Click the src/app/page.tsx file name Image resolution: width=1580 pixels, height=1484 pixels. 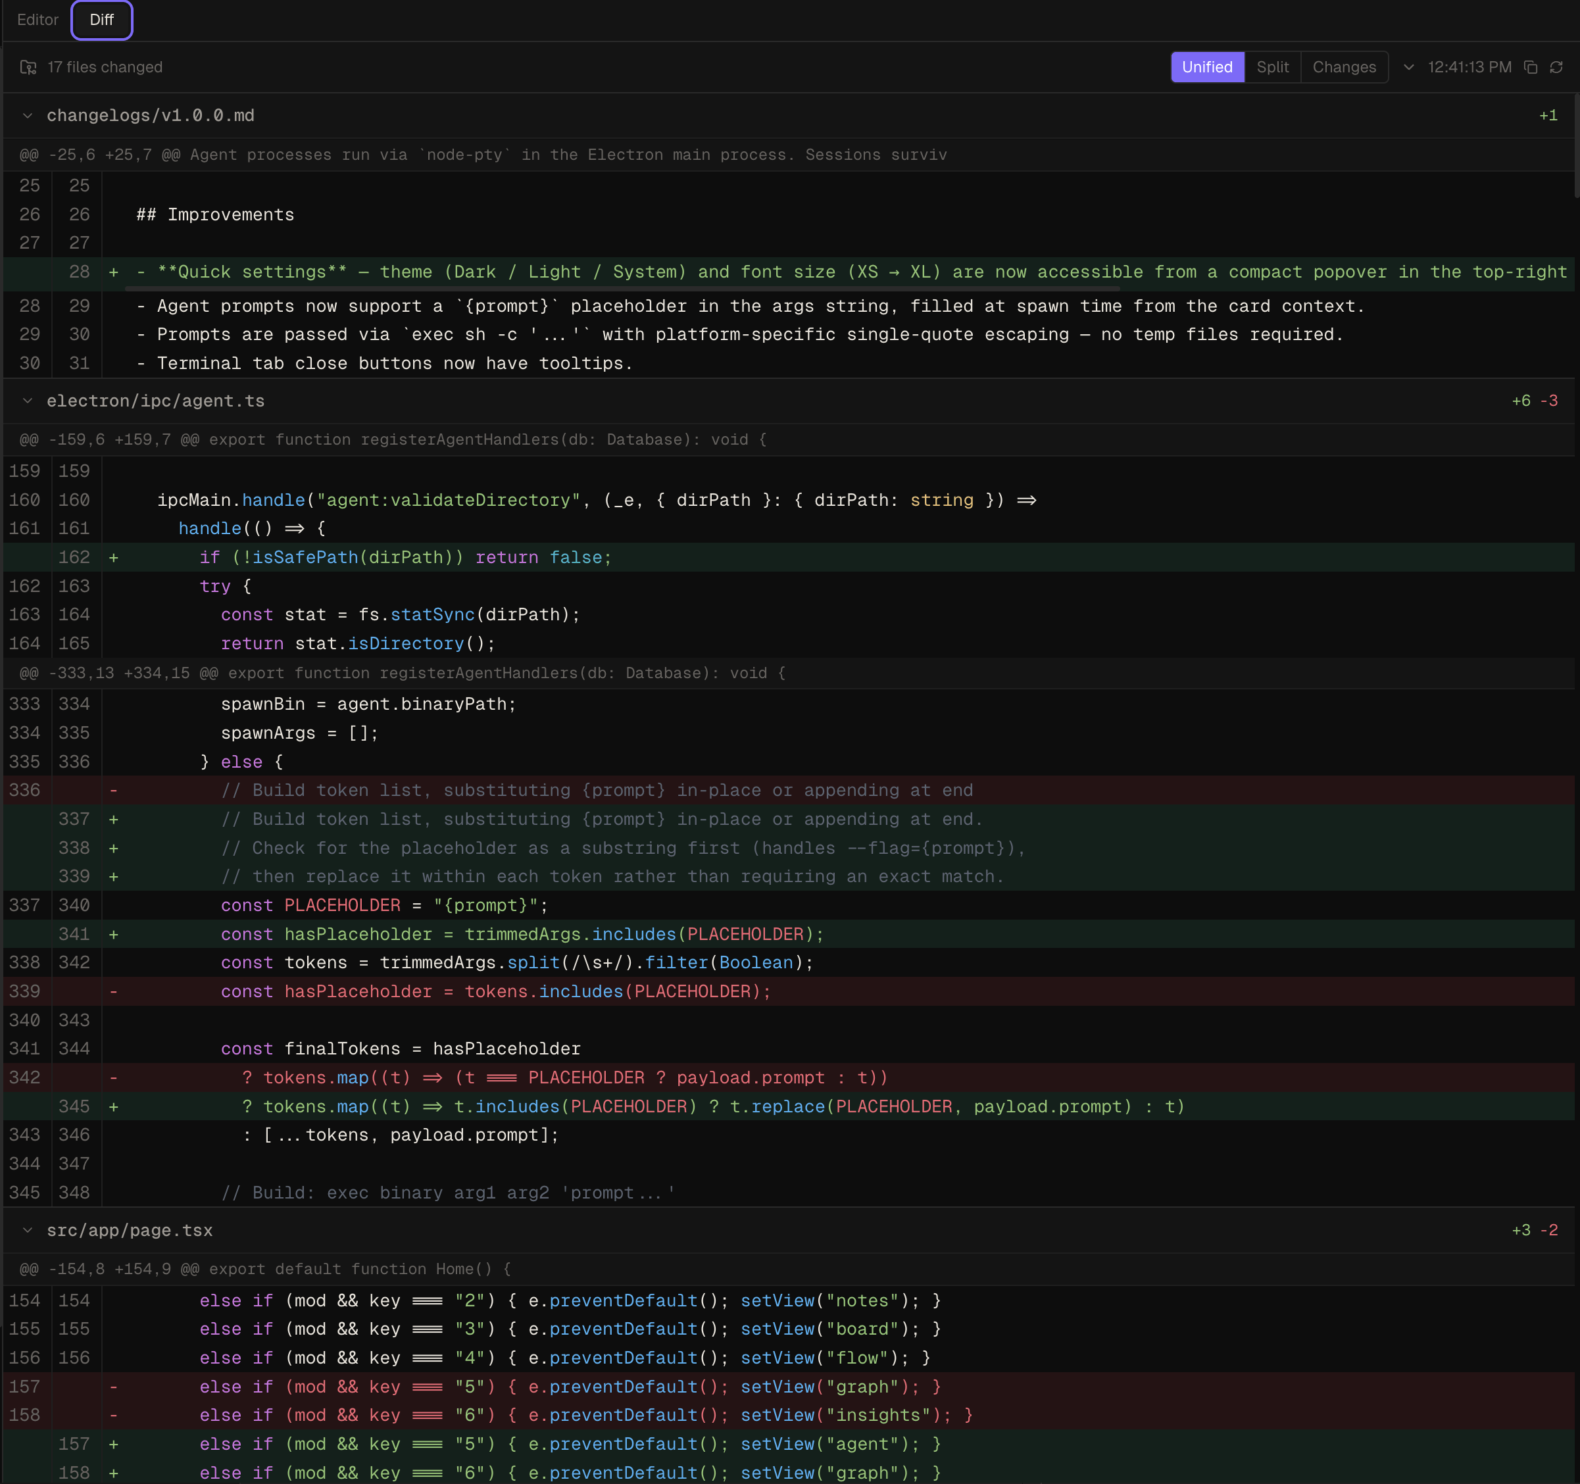pyautogui.click(x=130, y=1231)
